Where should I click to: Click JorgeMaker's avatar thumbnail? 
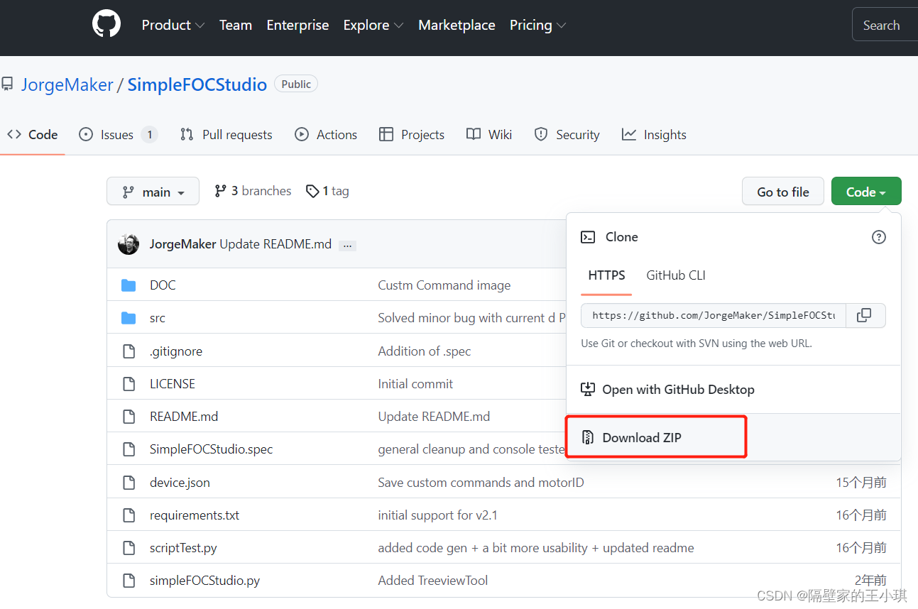(x=129, y=244)
